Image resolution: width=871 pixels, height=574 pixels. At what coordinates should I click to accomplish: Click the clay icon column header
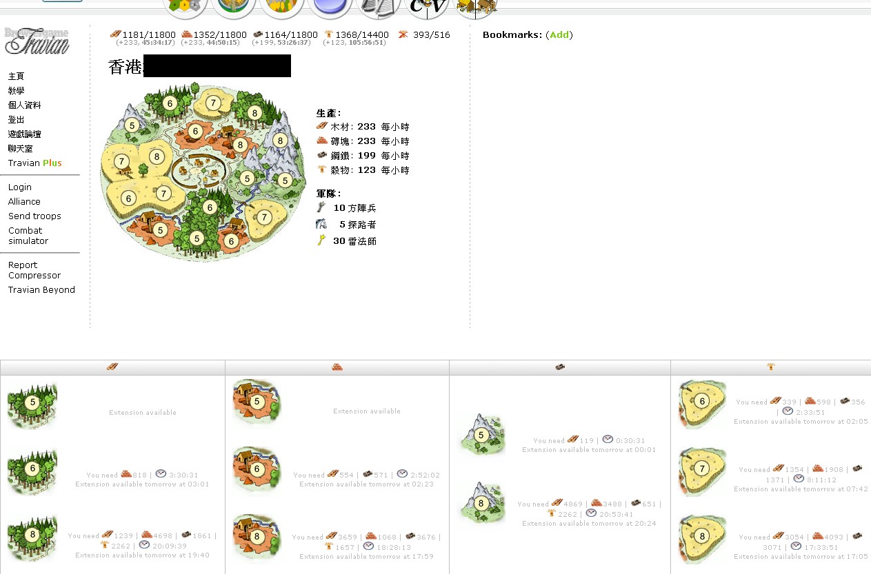point(337,367)
